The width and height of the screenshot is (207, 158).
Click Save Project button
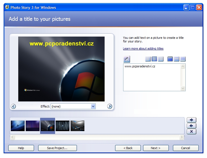[58, 148]
